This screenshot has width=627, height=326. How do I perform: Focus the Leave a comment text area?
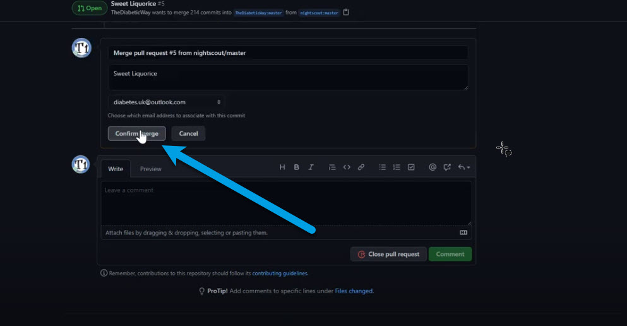point(286,203)
